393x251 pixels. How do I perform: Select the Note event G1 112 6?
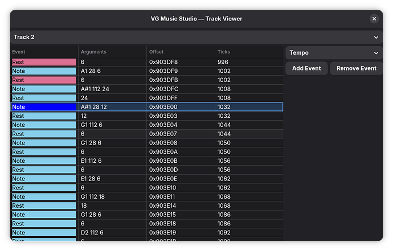click(x=44, y=125)
